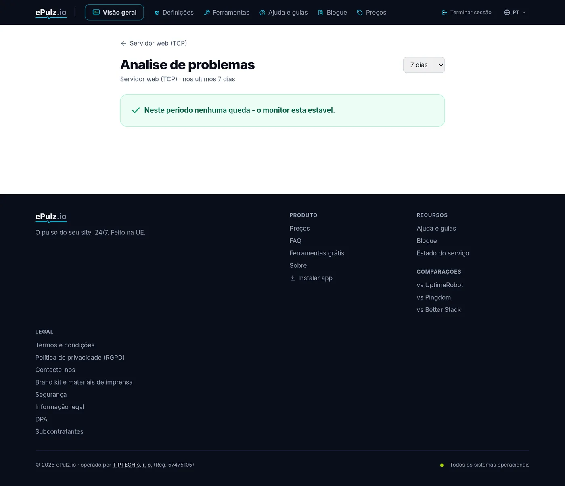Viewport: 565px width, 486px height.
Task: Click the ePulz.io logo in header
Action: 51,13
